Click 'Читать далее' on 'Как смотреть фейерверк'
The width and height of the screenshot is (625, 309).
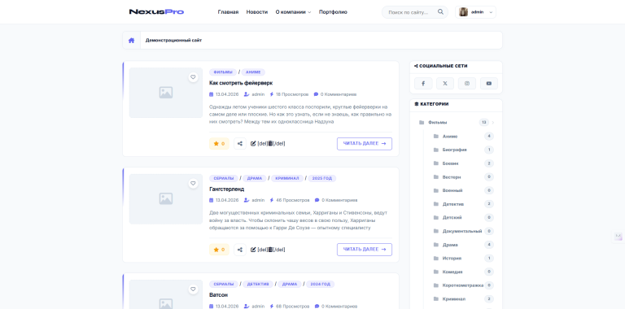365,144
